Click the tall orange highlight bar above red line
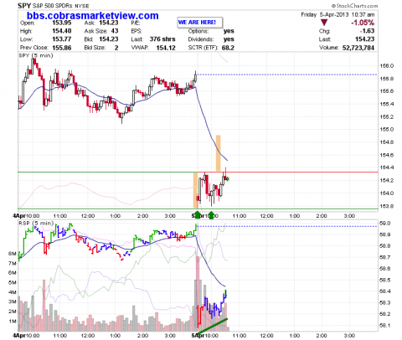402x340 pixels. 219,153
